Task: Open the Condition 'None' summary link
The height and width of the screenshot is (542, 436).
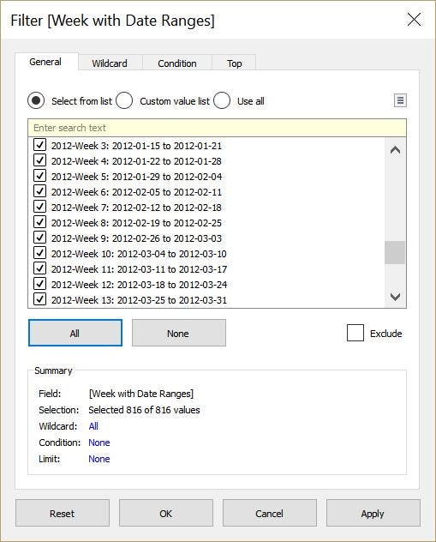Action: point(99,443)
